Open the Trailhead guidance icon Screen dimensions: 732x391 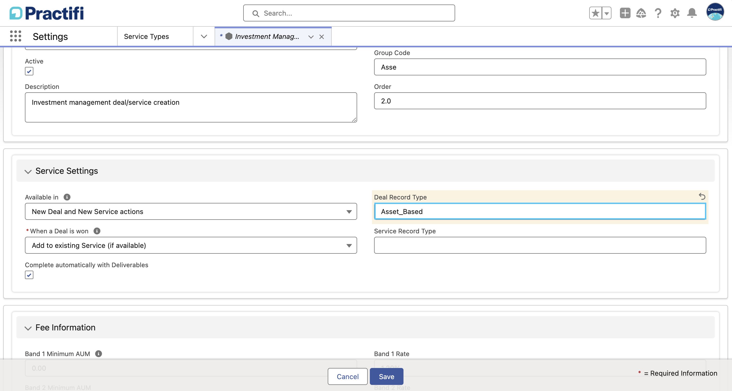click(641, 13)
